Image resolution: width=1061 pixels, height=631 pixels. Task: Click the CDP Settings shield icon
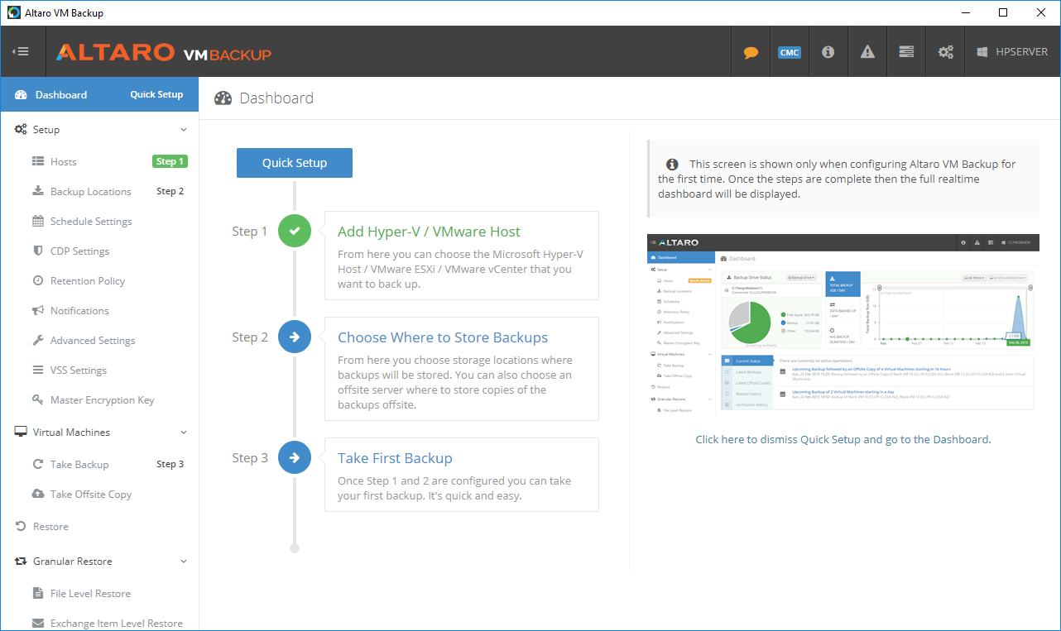point(38,251)
